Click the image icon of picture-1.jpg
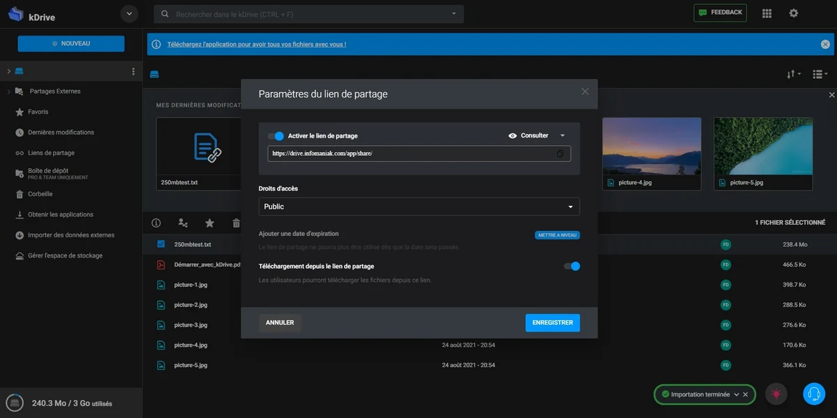 [161, 285]
